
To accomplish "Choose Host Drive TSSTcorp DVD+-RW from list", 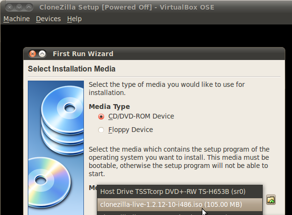I will (180, 191).
